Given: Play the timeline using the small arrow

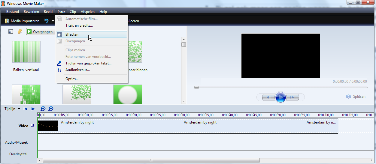Looking at the screenshot, I should click(33, 109).
